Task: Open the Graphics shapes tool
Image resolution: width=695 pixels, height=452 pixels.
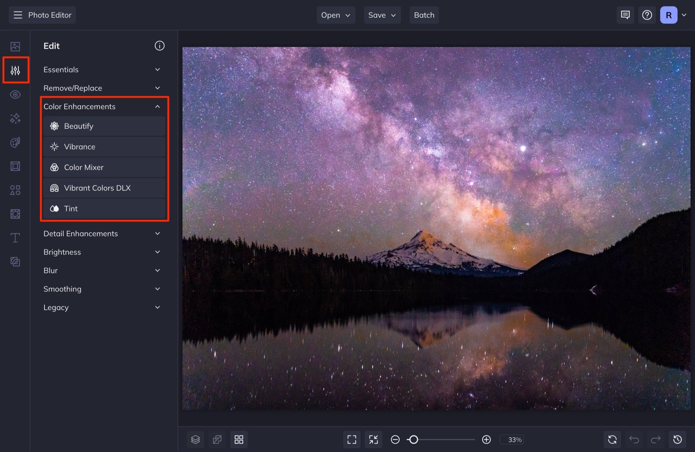Action: [x=15, y=190]
